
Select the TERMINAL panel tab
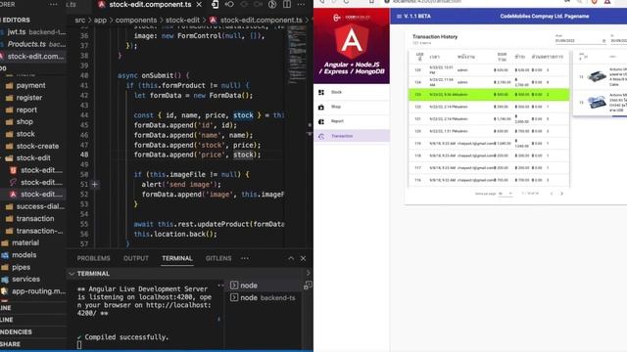[177, 258]
